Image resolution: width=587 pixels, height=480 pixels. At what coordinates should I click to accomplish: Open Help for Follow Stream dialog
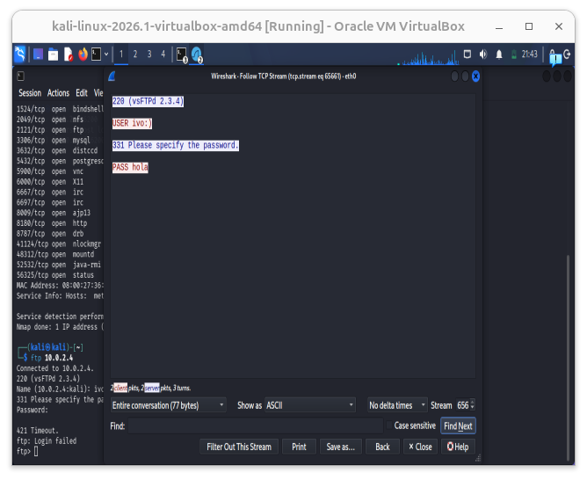[458, 447]
